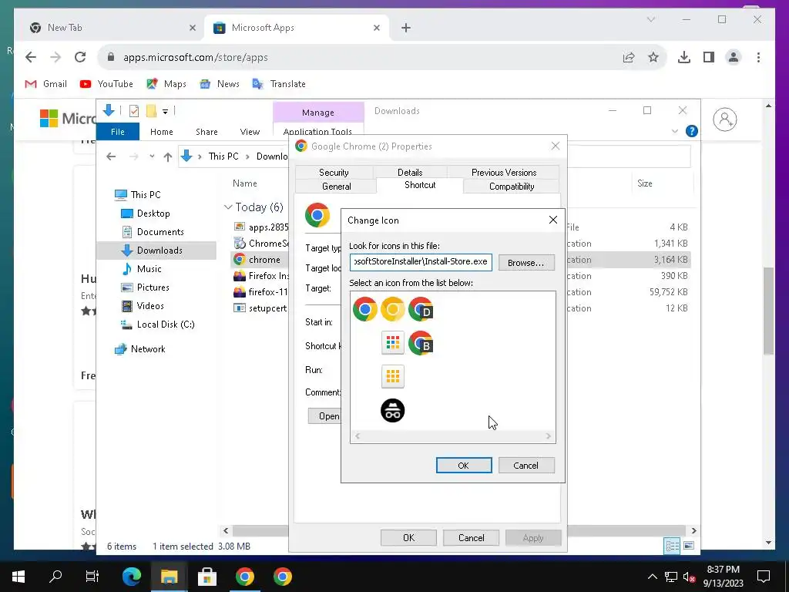Click Explorer Up one level arrow
Viewport: 789px width, 592px height.
[x=167, y=156]
